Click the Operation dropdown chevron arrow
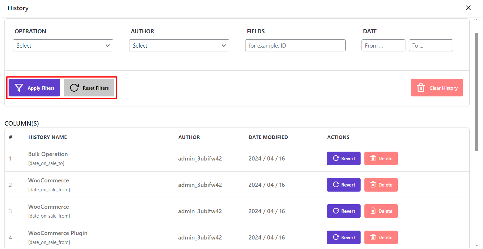Screen dimensions: 483x249 click(x=108, y=46)
